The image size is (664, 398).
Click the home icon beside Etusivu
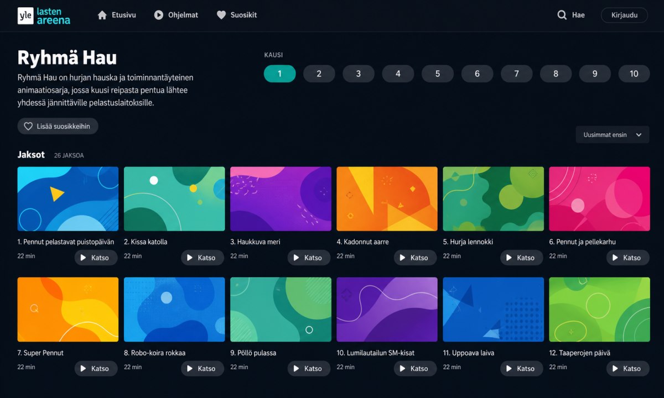point(102,15)
